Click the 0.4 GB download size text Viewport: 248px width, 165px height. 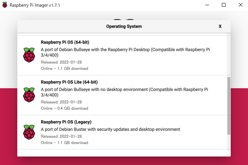click(64, 109)
